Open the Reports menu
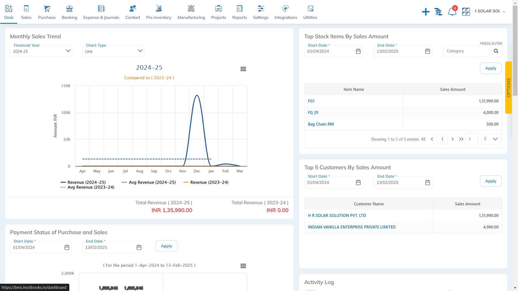Screen dimensions: 518x291 point(240,12)
